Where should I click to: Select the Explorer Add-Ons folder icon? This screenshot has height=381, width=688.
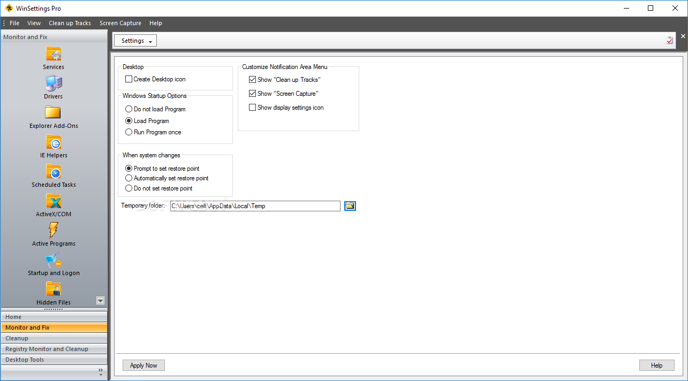pyautogui.click(x=54, y=112)
